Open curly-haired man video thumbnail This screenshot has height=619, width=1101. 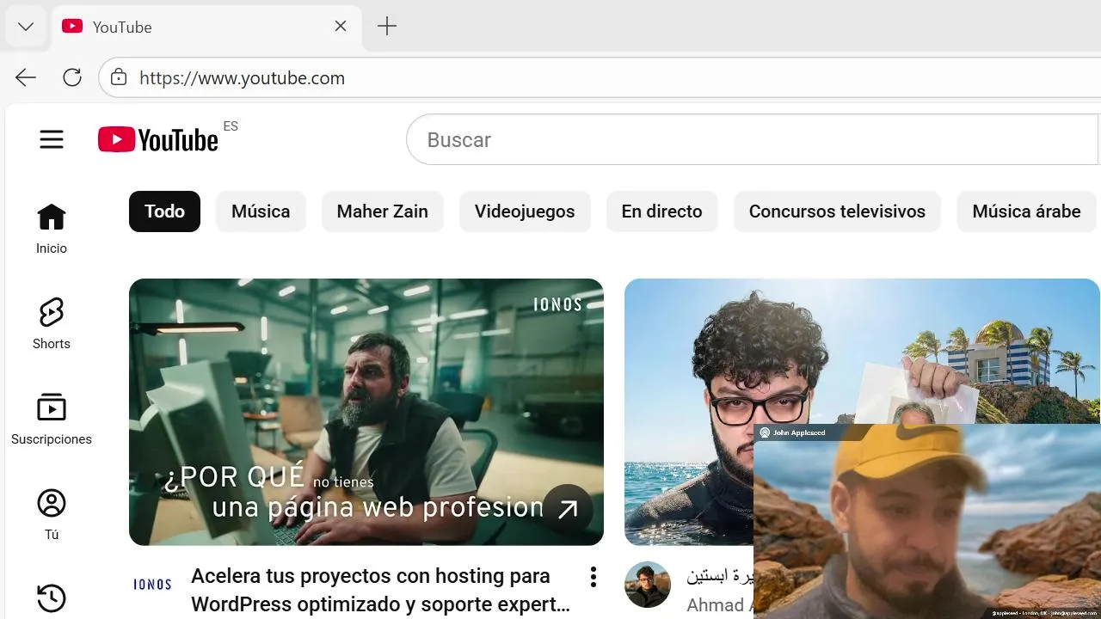click(862, 412)
